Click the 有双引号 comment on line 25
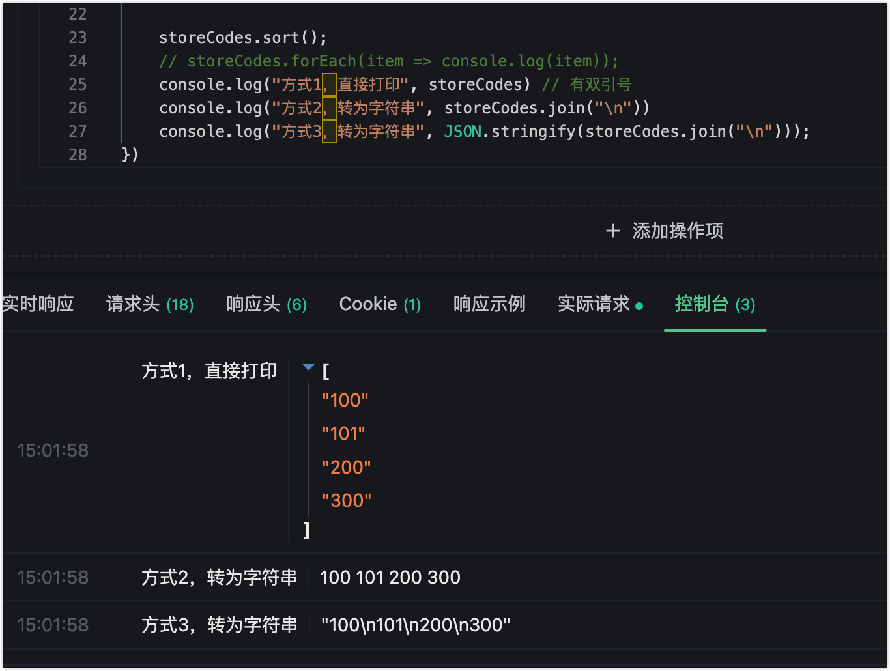This screenshot has width=890, height=671. pos(587,84)
